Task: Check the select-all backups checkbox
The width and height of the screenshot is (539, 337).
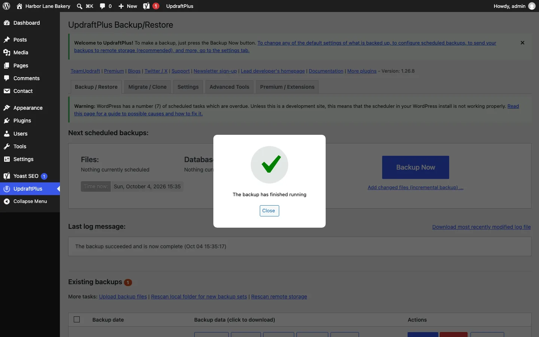Action: click(x=77, y=319)
